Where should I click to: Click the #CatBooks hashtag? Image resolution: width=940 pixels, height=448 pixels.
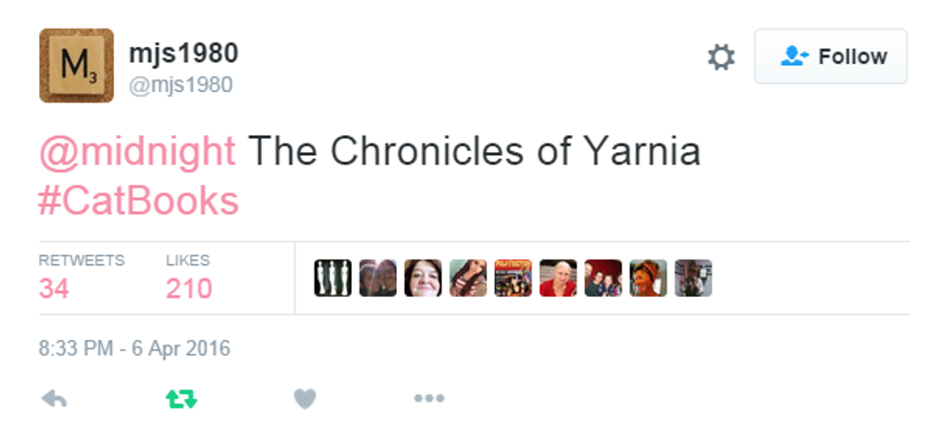pos(138,201)
